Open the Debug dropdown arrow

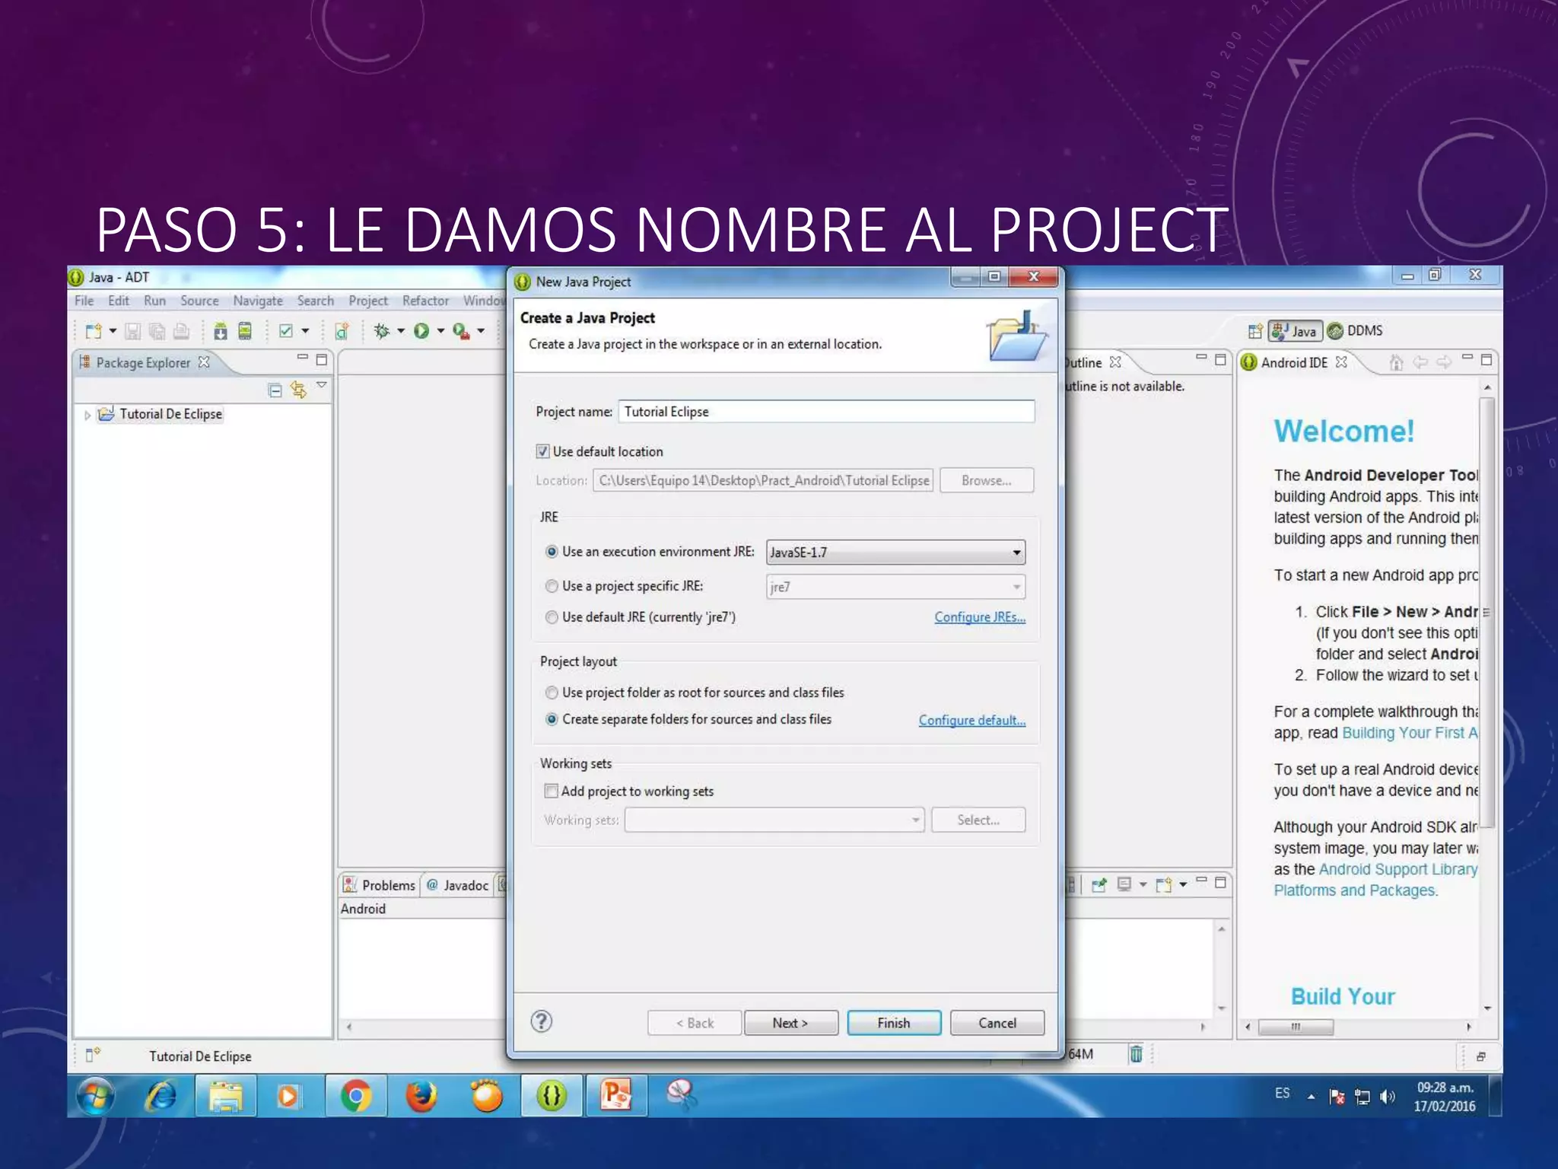pyautogui.click(x=401, y=331)
